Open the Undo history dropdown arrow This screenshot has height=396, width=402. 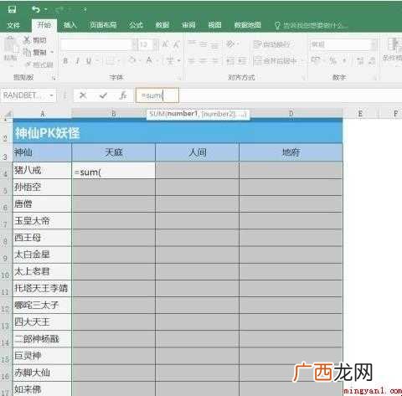click(x=46, y=10)
